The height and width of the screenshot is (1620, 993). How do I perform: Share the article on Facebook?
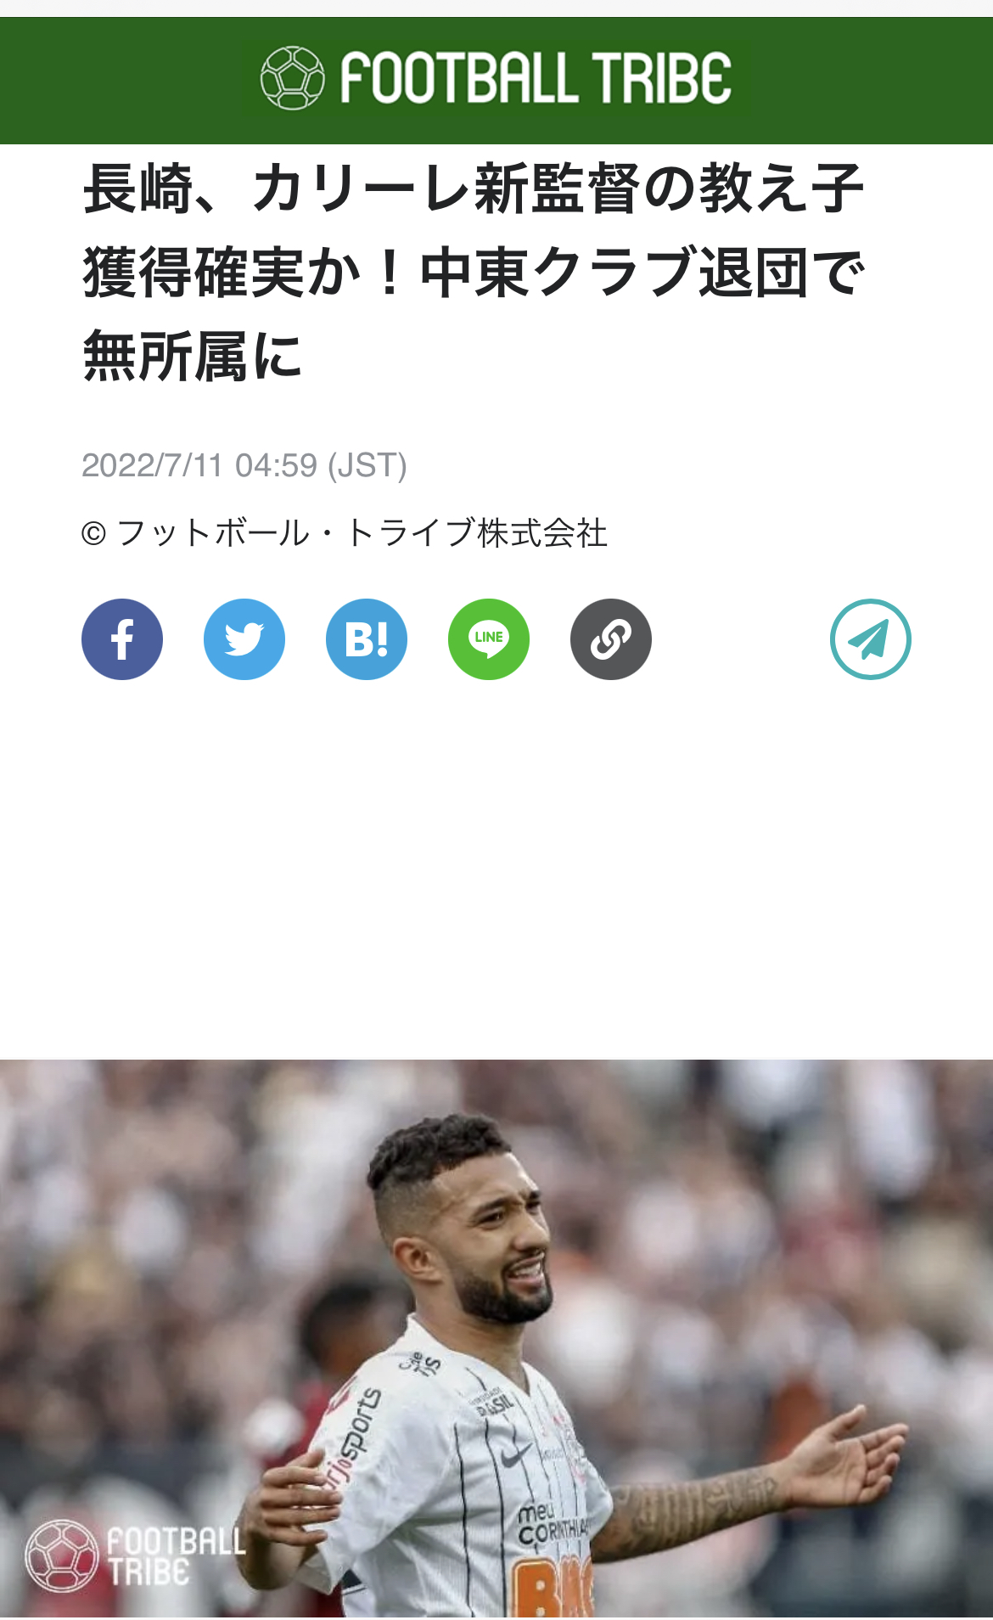pyautogui.click(x=122, y=639)
